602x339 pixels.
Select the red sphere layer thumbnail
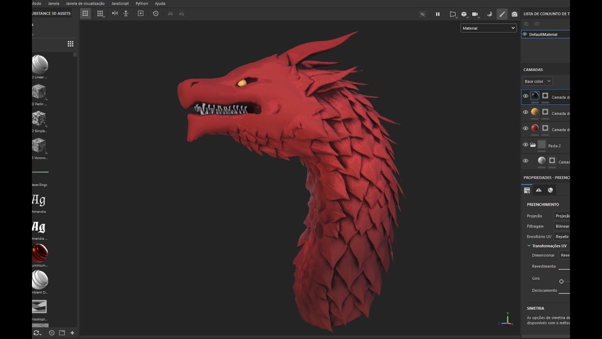(535, 128)
